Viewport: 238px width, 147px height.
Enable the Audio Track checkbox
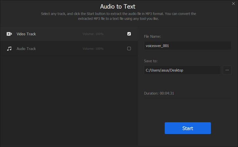coord(129,49)
